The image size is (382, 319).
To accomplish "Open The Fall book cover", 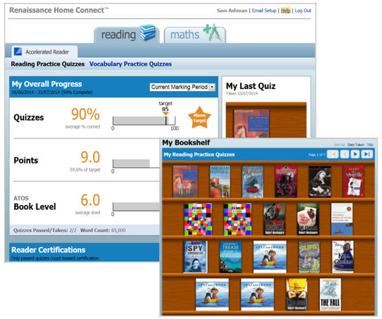I will click(x=330, y=295).
